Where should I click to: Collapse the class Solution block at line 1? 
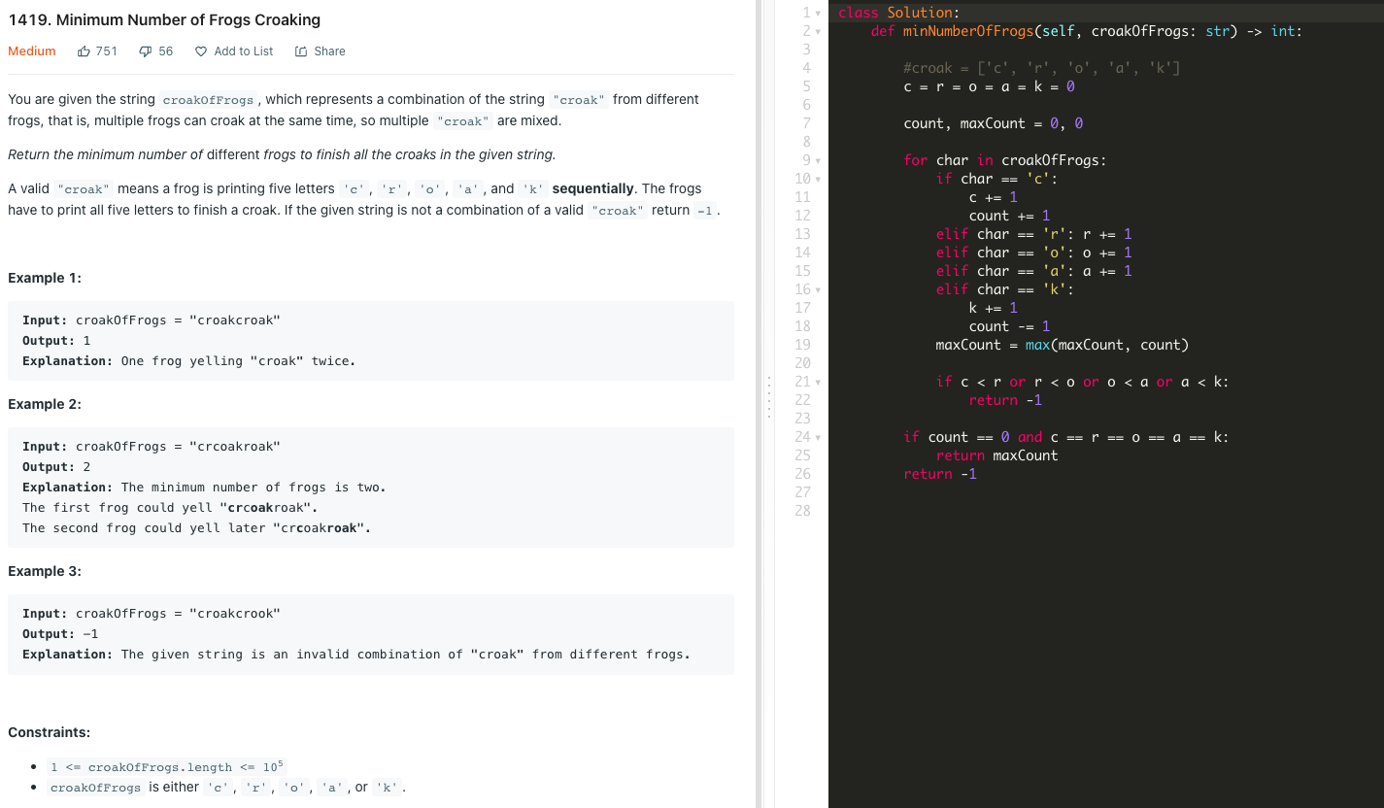(x=818, y=13)
